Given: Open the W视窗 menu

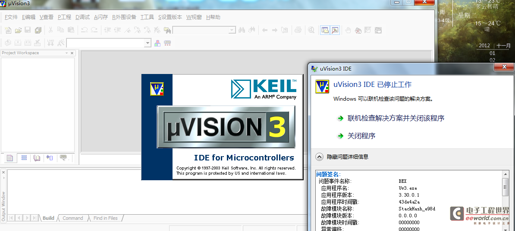Looking at the screenshot, I should 194,17.
